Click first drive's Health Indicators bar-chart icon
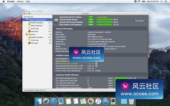 [x=29, y=23]
